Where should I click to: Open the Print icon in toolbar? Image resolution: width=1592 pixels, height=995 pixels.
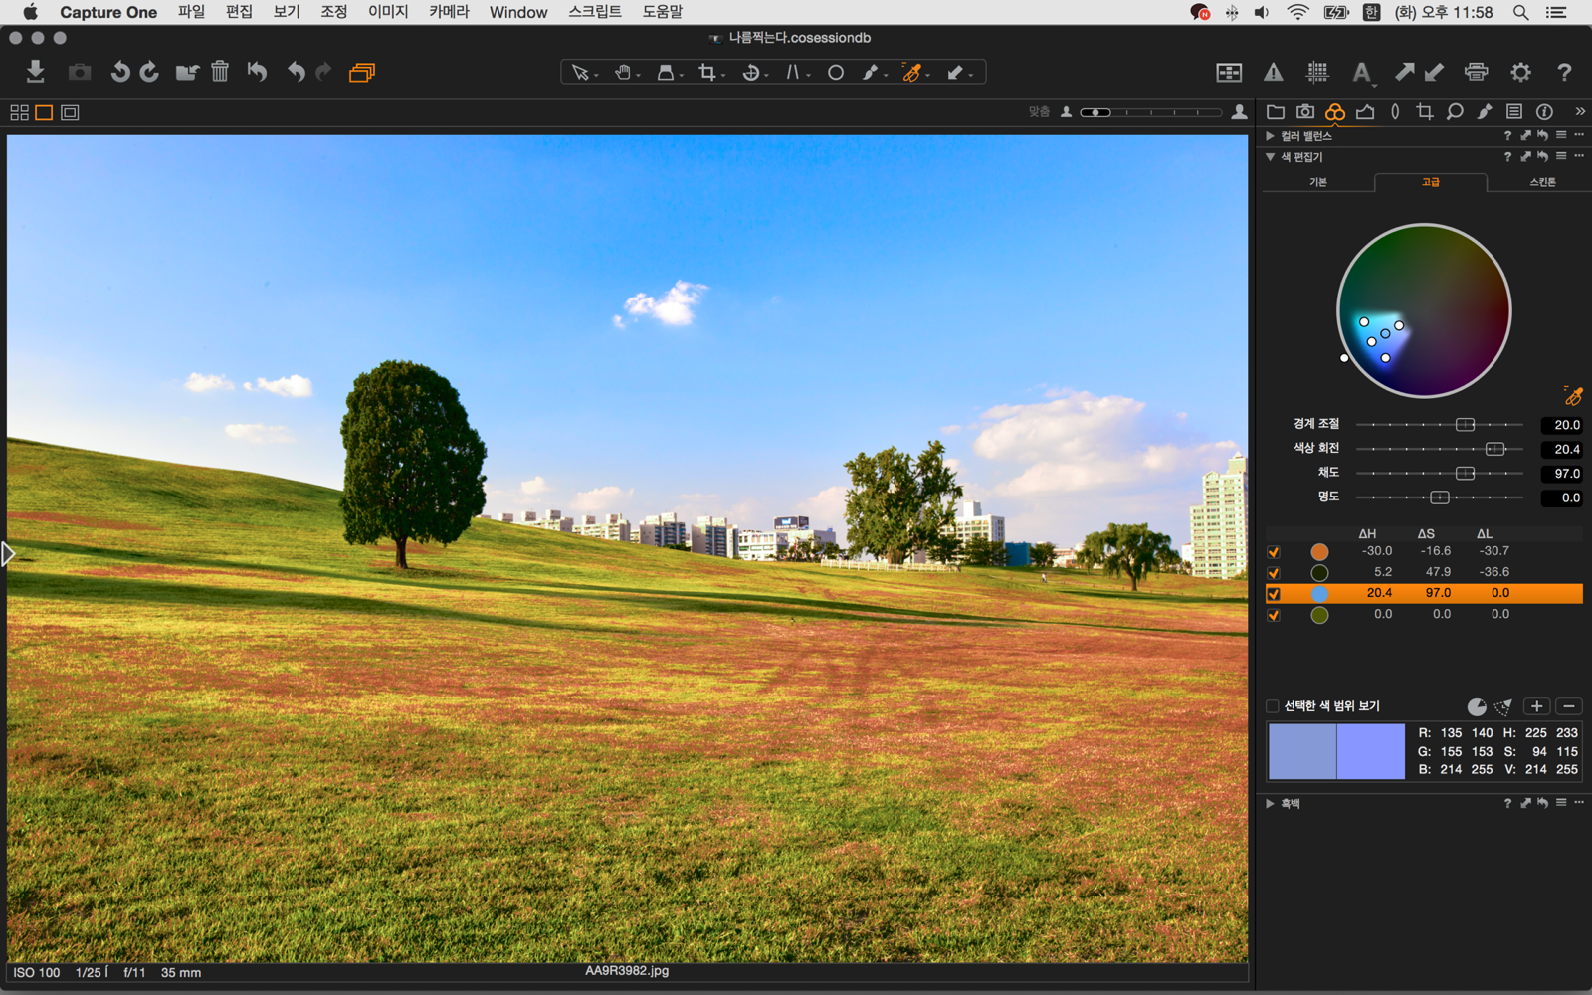(1476, 72)
